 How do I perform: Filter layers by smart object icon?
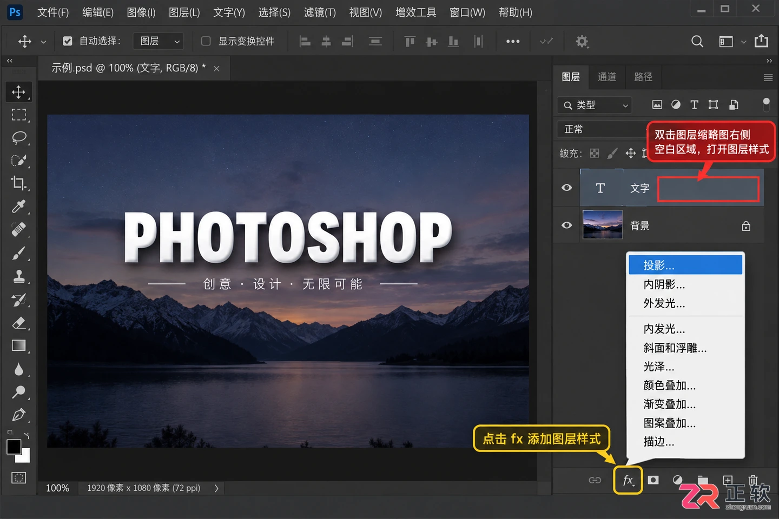734,105
